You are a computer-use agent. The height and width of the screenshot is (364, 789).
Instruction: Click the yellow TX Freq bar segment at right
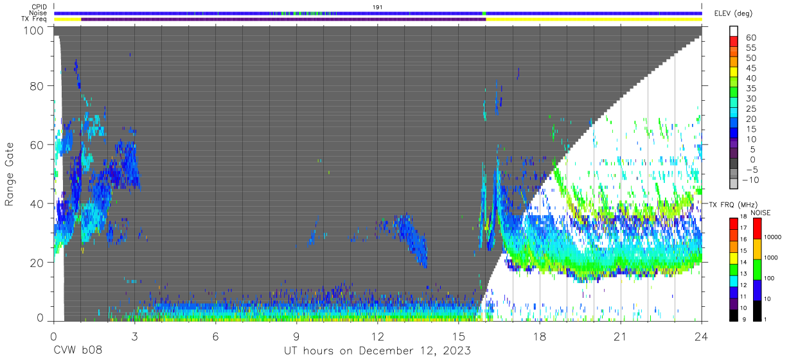click(x=594, y=19)
